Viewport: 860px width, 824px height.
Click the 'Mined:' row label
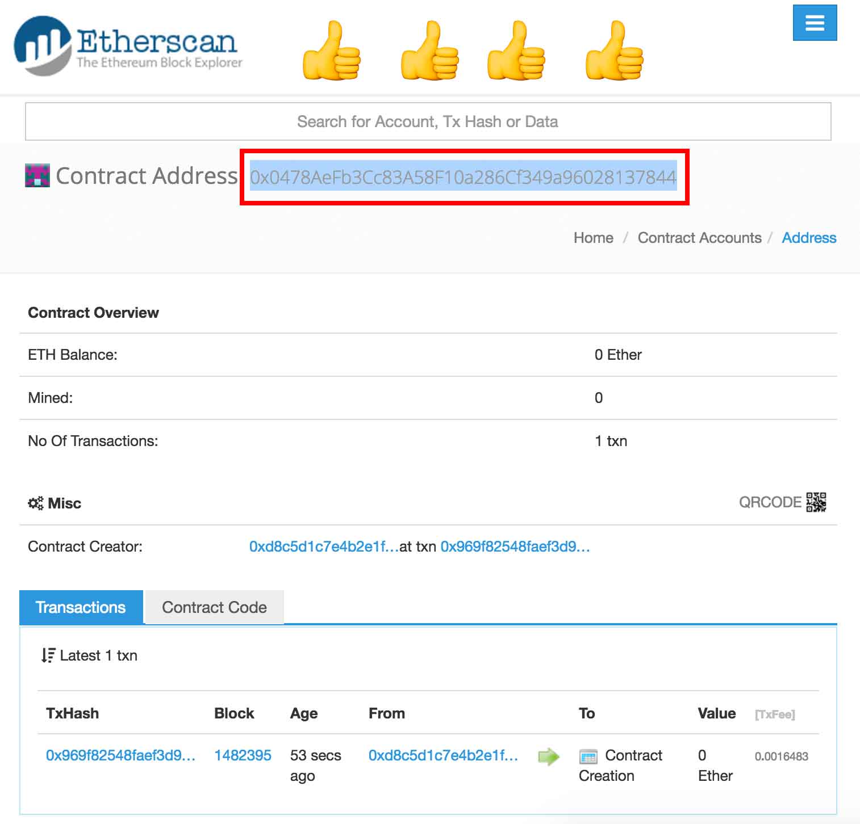click(51, 398)
